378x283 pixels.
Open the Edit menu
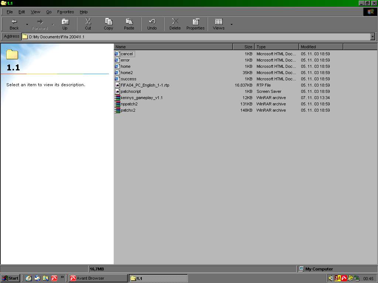[22, 12]
